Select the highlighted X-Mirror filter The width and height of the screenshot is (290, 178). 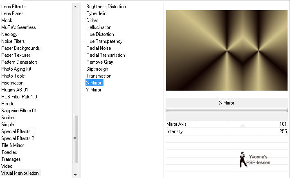pyautogui.click(x=94, y=83)
